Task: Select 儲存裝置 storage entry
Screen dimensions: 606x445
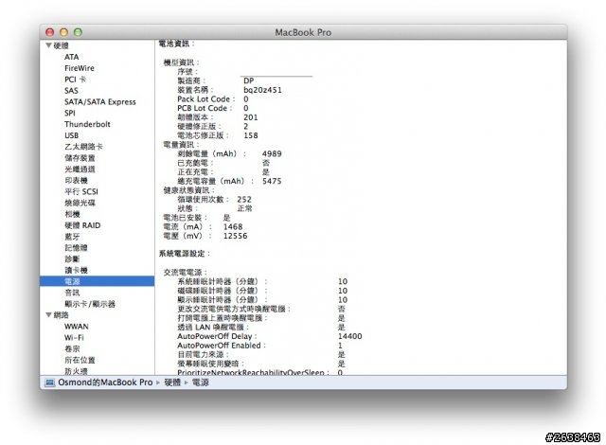Action: pos(80,158)
